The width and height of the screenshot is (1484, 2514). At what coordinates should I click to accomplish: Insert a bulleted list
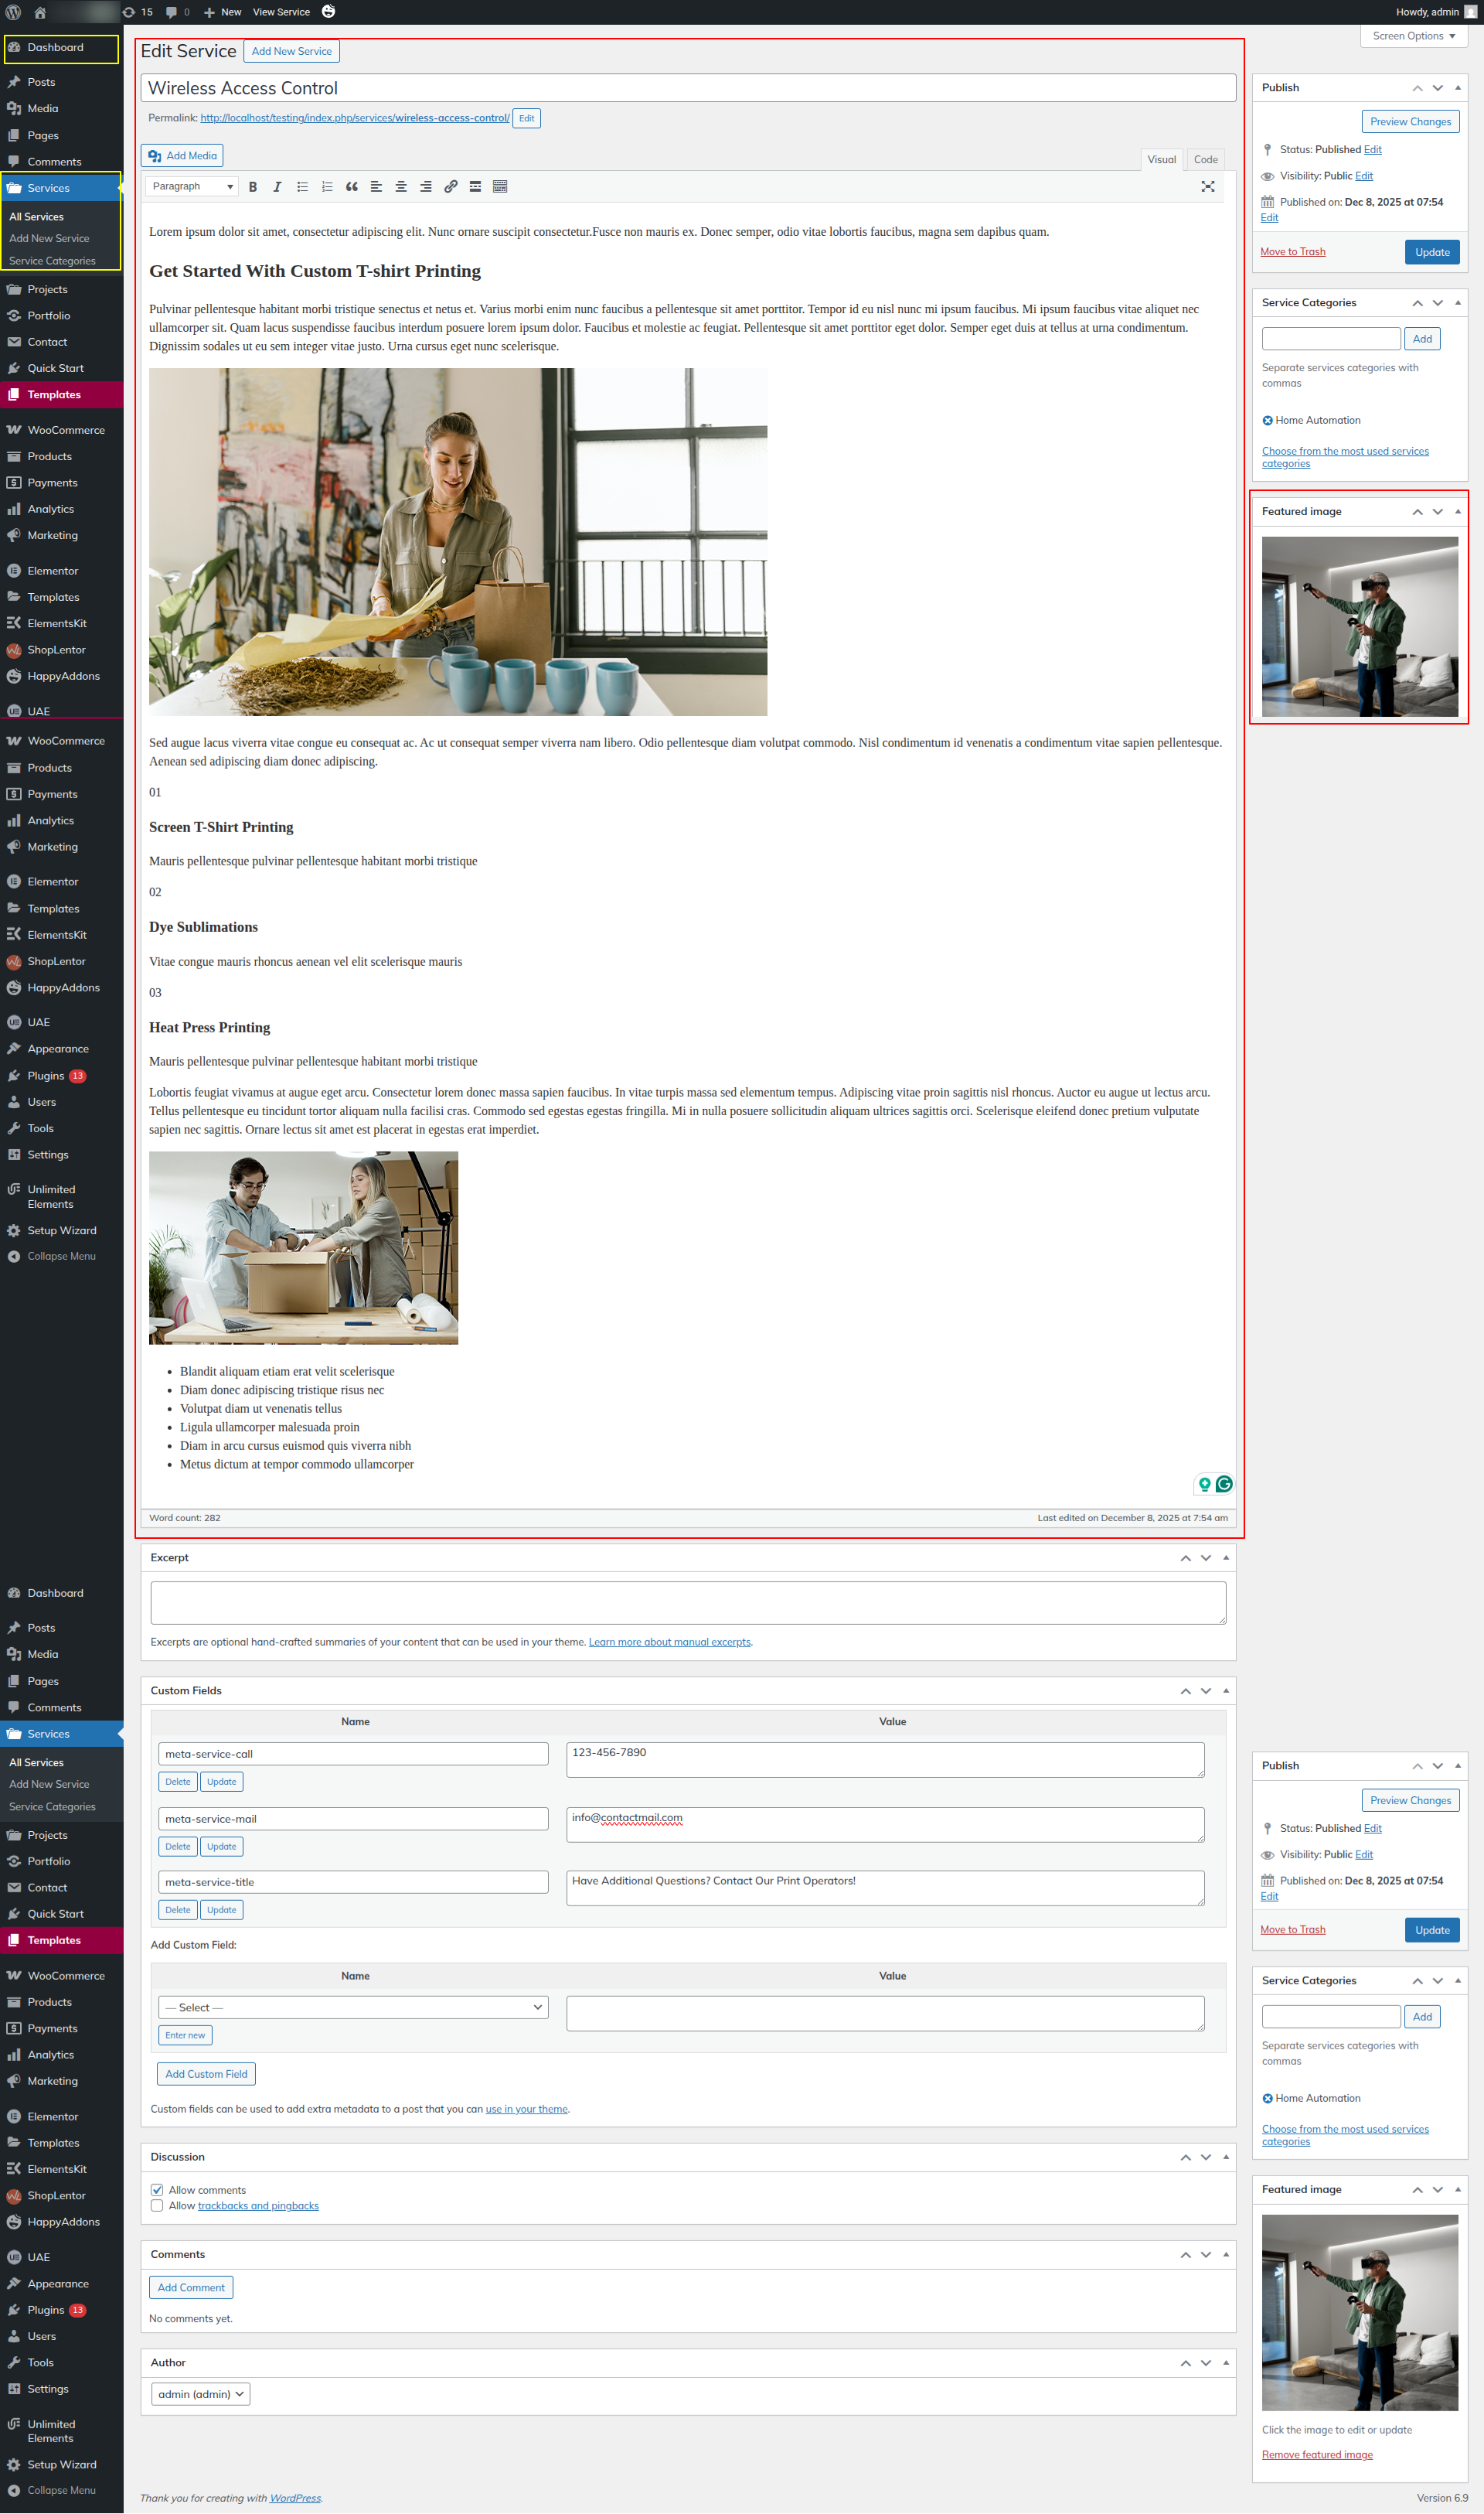302,187
